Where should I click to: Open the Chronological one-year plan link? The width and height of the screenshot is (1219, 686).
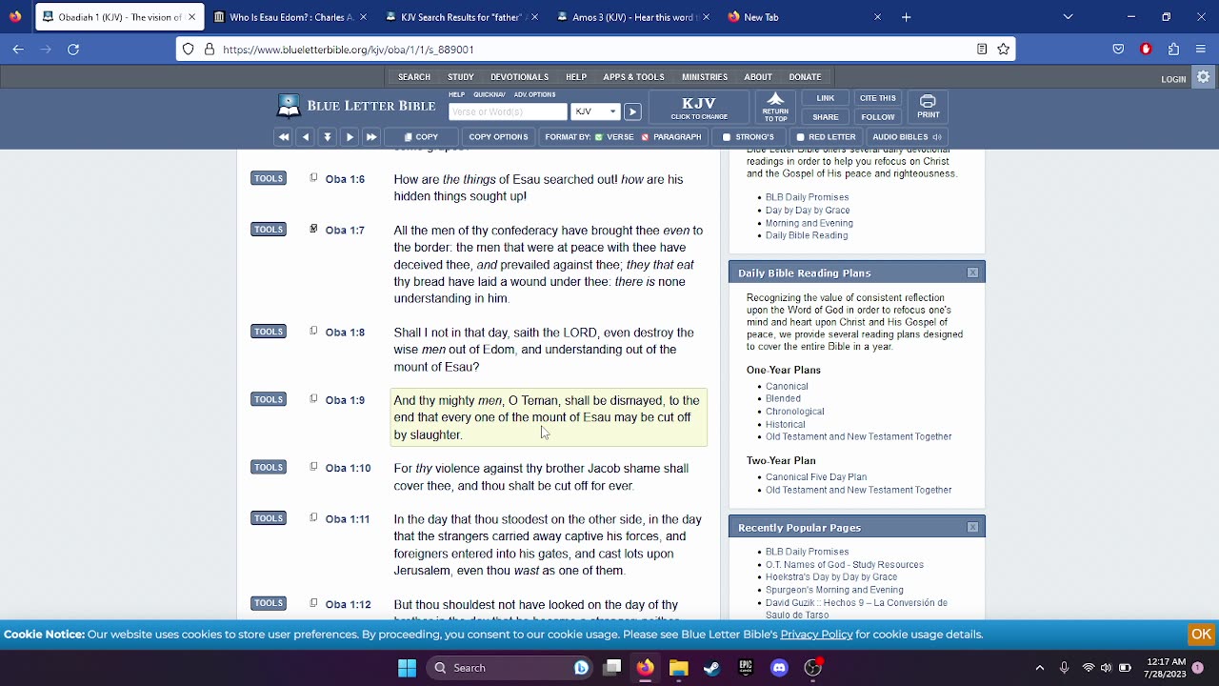794,412
